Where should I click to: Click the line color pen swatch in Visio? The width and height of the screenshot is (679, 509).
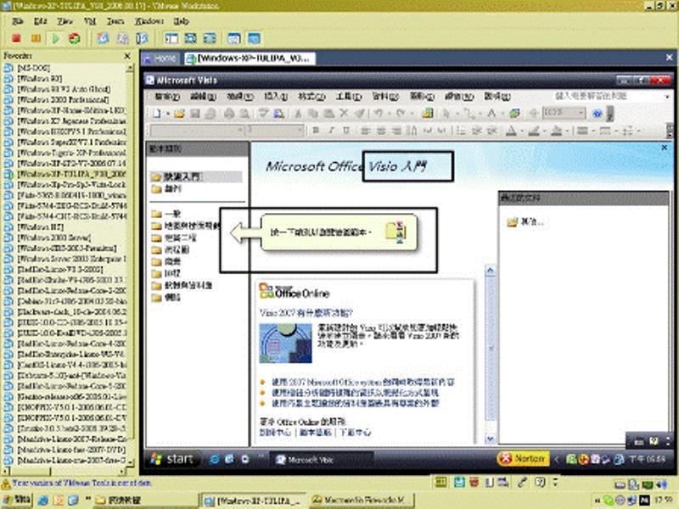(534, 131)
